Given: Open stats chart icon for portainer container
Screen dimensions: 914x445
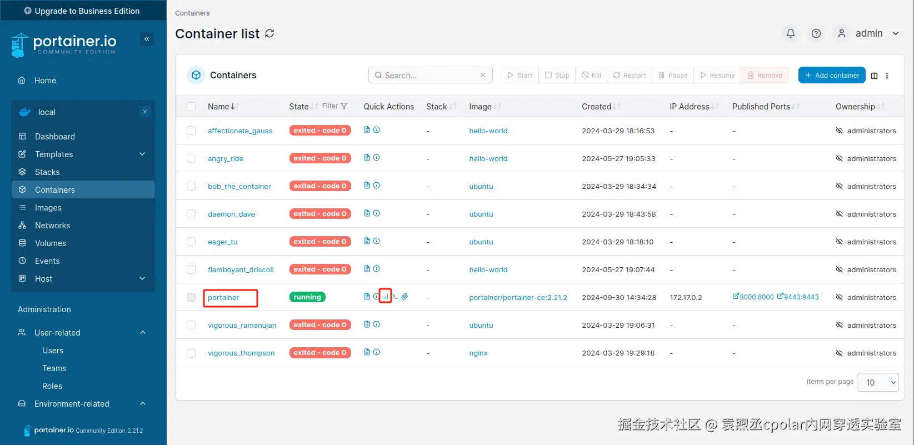Looking at the screenshot, I should click(386, 297).
